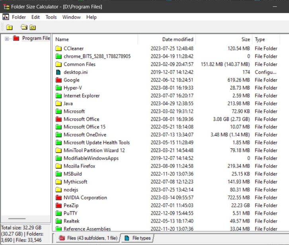This screenshot has height=245, width=289.
Task: Open the Tools menu
Action: pyautogui.click(x=51, y=17)
